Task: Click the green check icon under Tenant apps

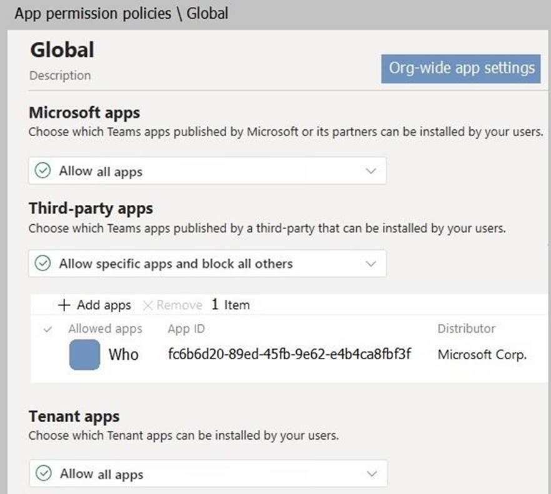Action: pos(42,474)
